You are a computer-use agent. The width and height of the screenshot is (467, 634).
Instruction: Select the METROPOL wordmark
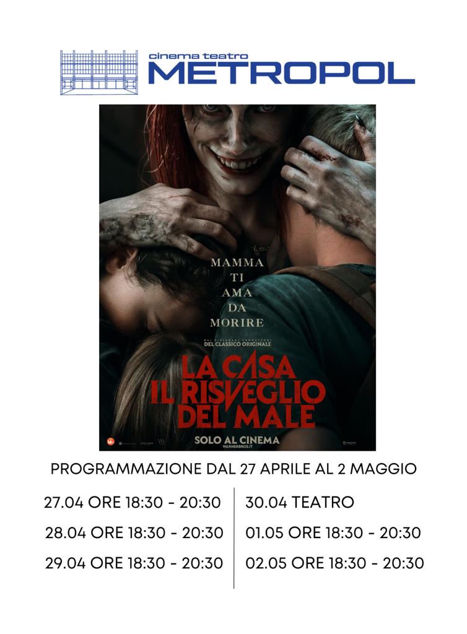point(281,74)
